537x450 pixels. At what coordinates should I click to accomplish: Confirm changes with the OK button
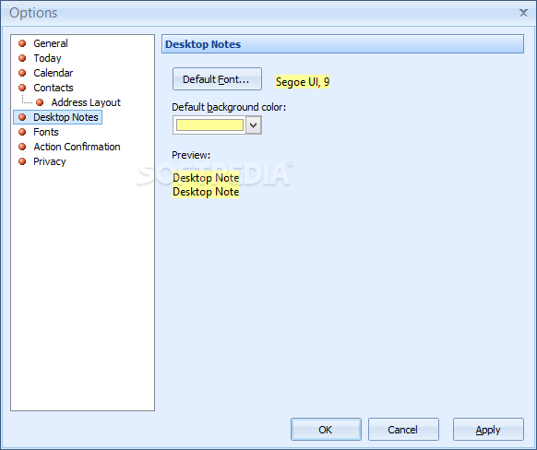click(326, 429)
